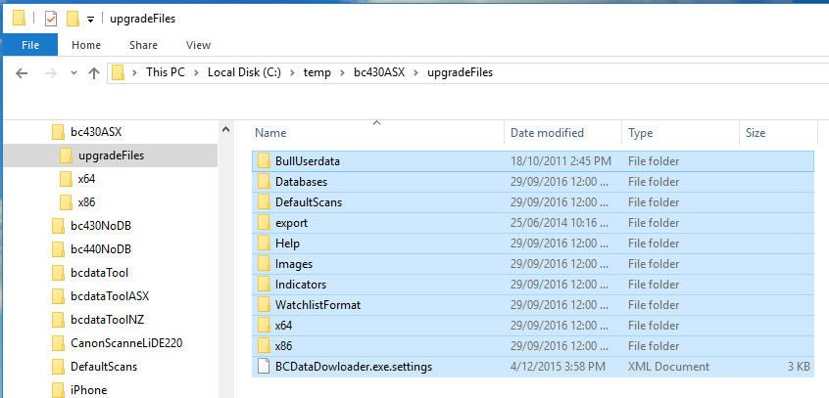829x398 pixels.
Task: Click the scroll-up arrow of navigation pane
Action: click(224, 129)
